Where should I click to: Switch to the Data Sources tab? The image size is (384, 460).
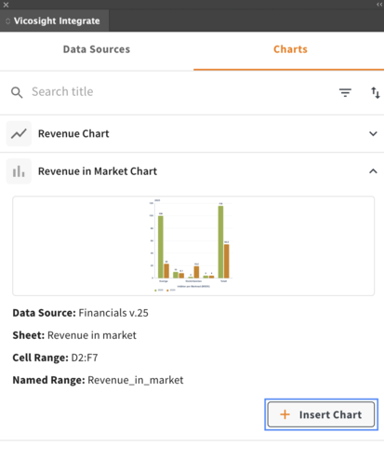click(x=97, y=49)
